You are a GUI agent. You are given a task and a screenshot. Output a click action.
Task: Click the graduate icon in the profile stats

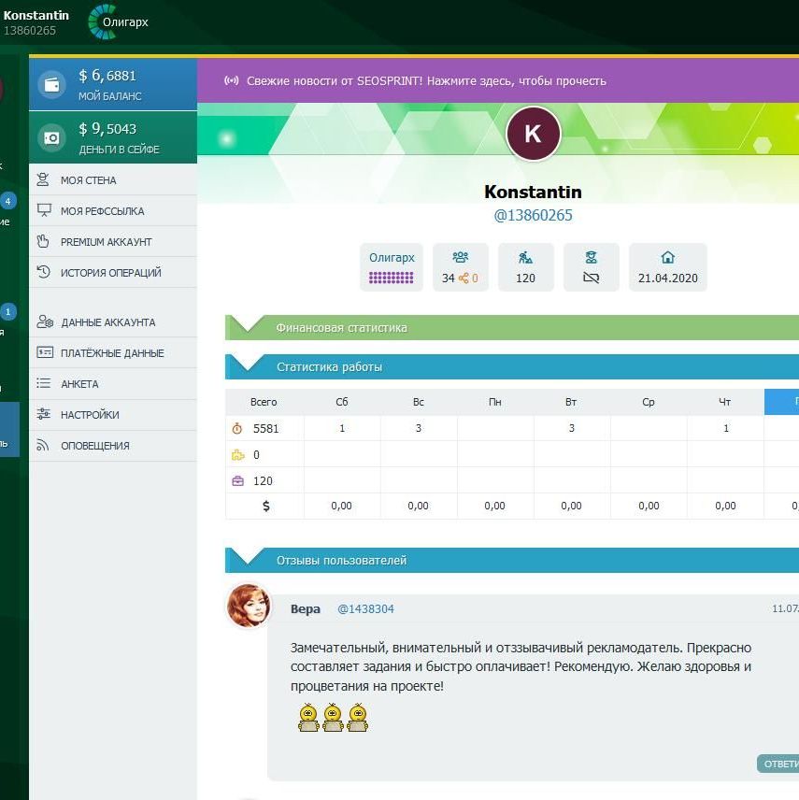(591, 257)
